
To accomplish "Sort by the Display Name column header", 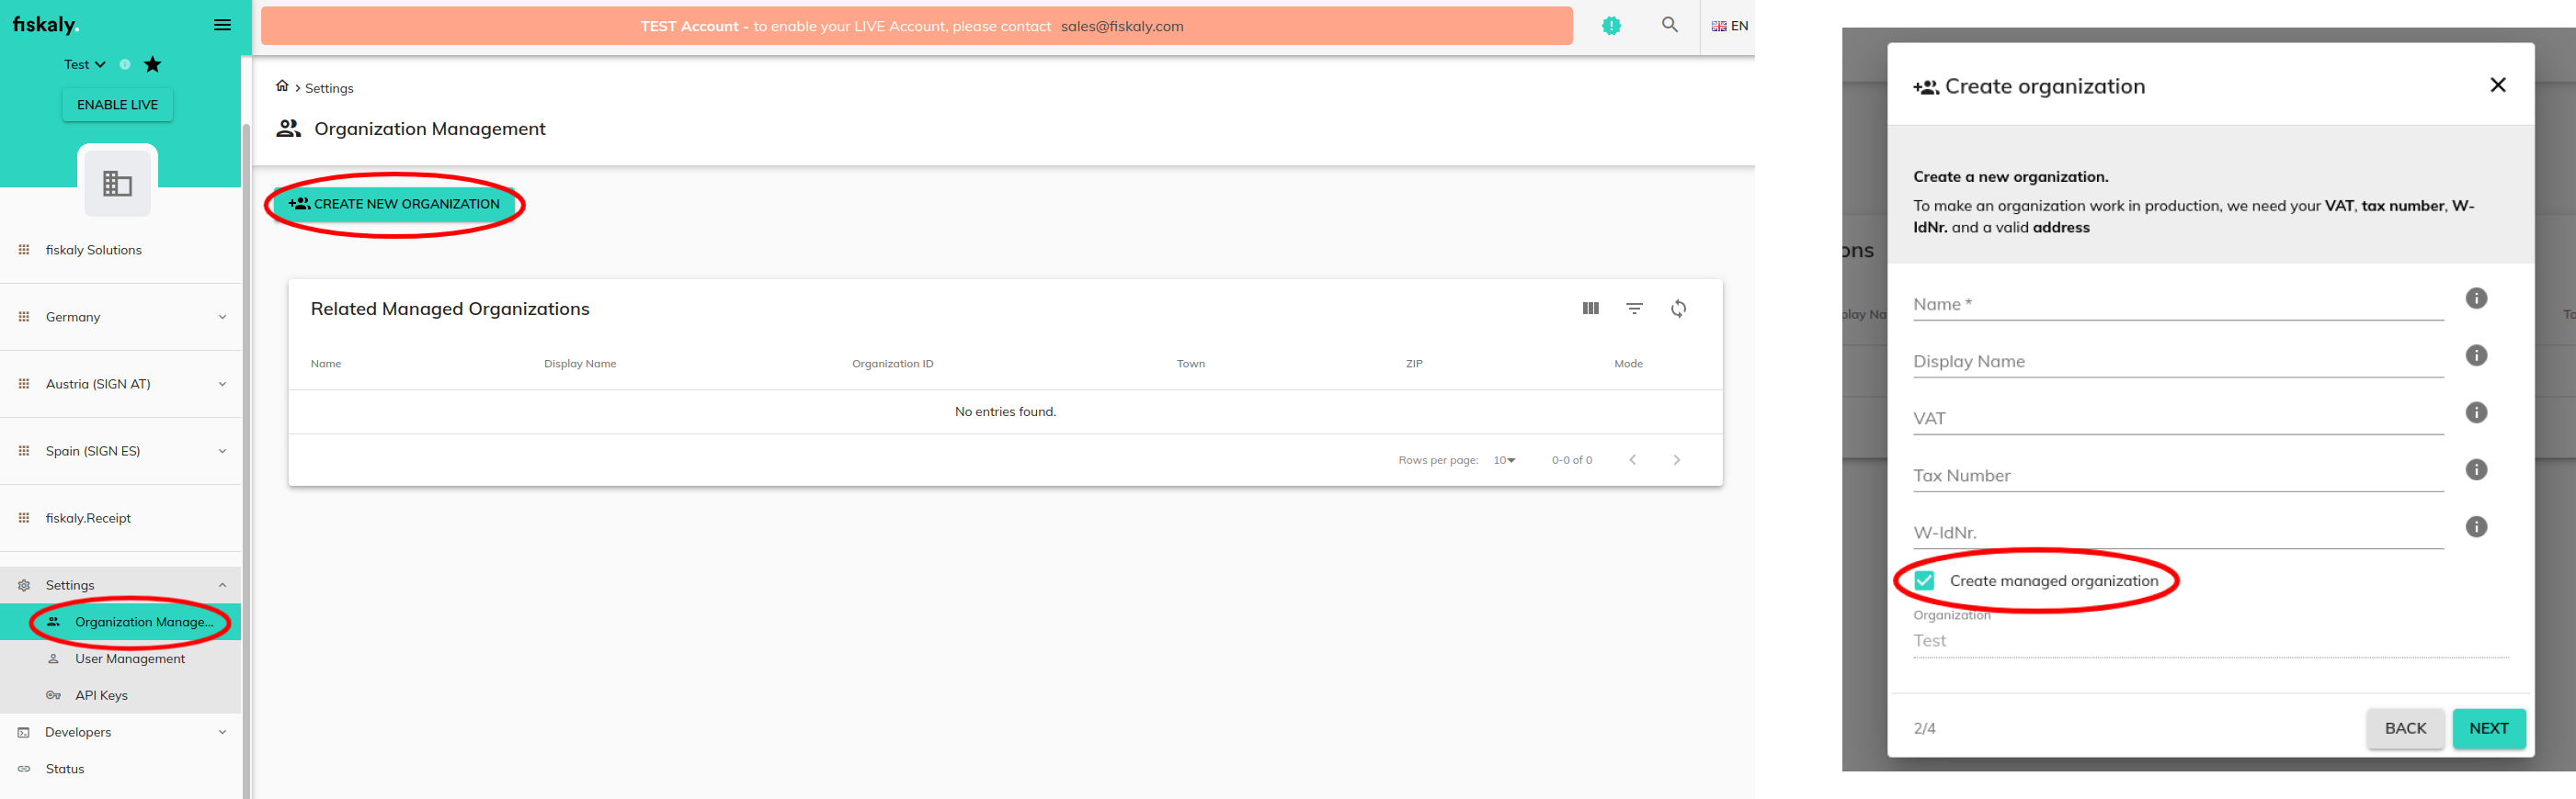I will pyautogui.click(x=580, y=364).
